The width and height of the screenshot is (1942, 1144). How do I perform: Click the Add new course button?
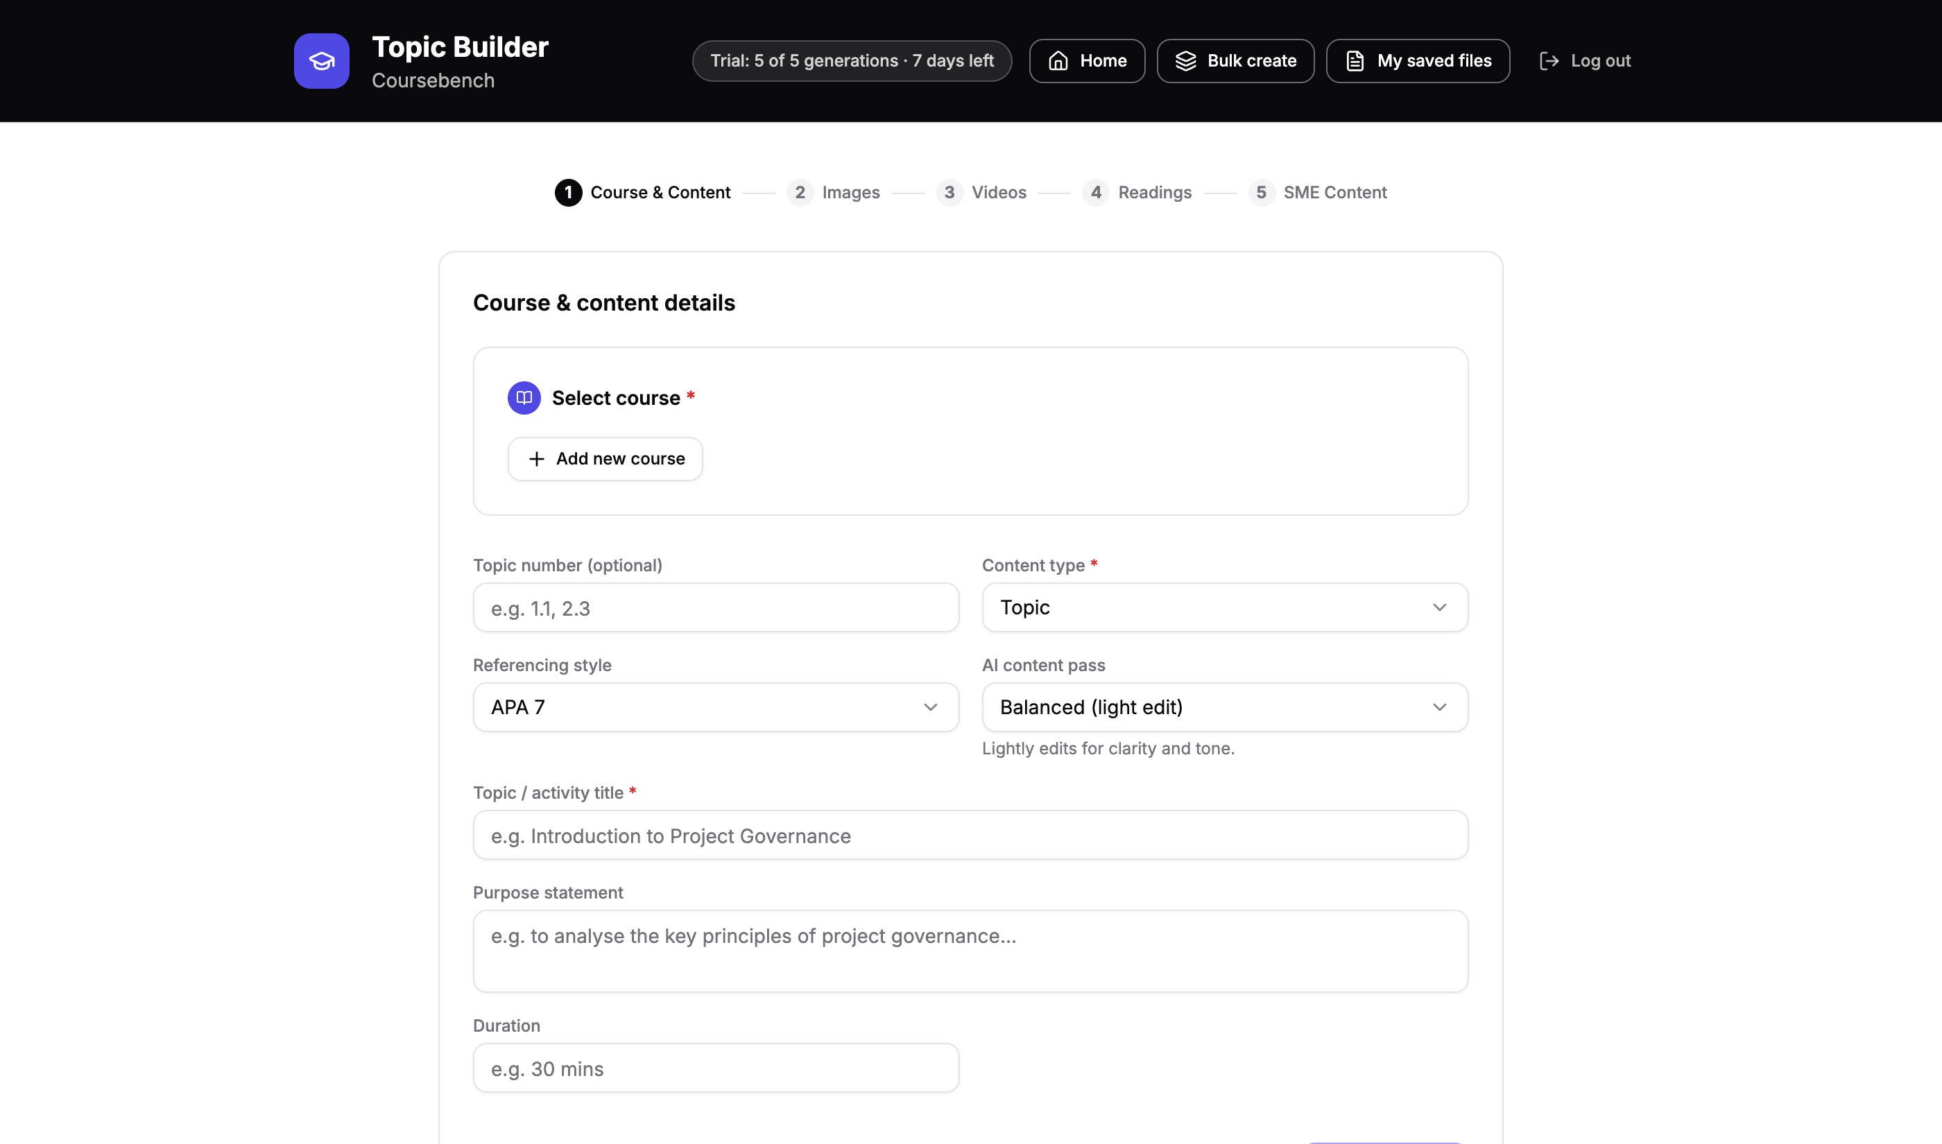click(x=605, y=459)
